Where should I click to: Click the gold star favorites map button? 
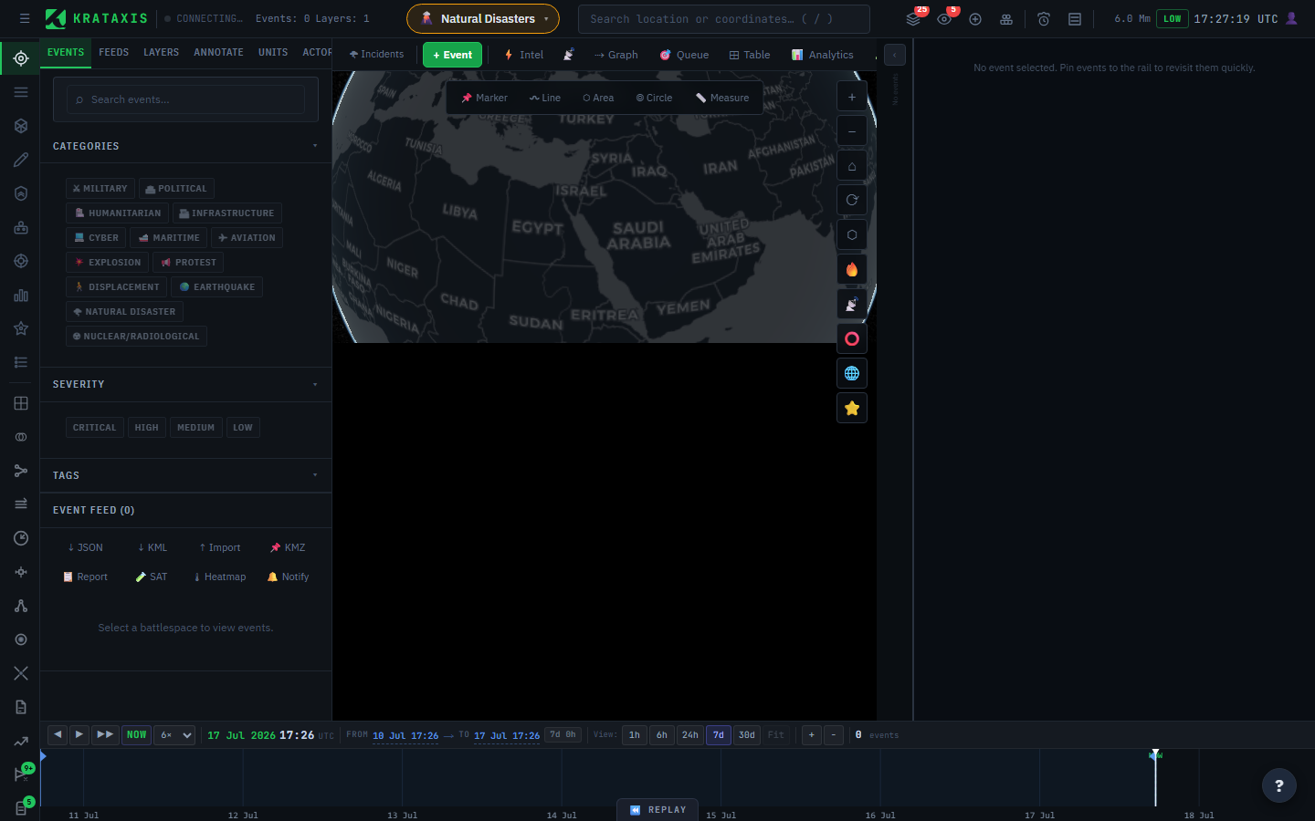pyautogui.click(x=852, y=408)
